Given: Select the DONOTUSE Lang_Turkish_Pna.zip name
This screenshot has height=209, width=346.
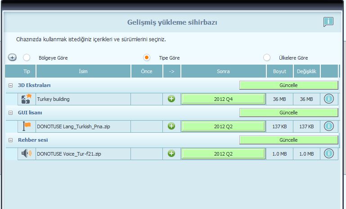Looking at the screenshot, I should (73, 126).
